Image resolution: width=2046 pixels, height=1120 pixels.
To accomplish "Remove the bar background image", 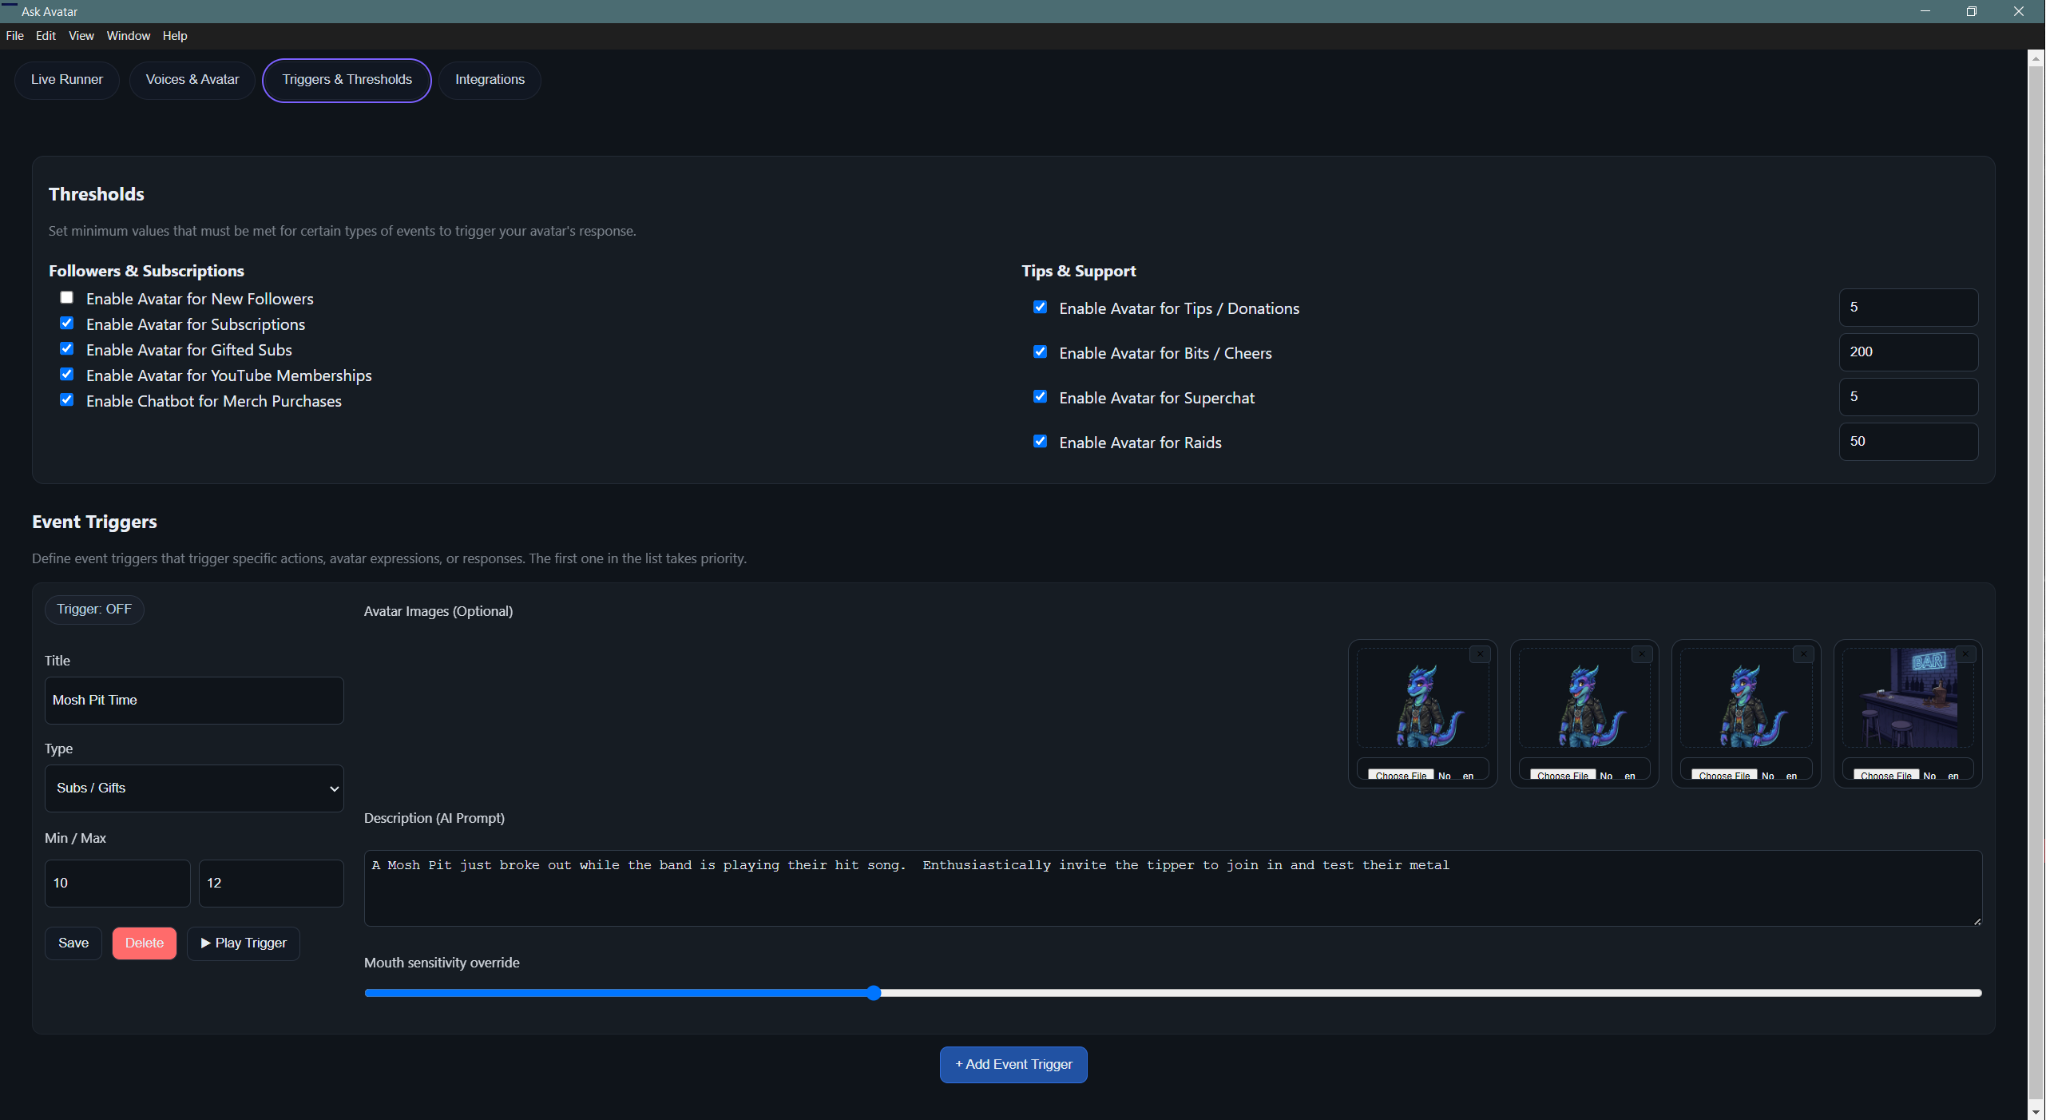I will [1964, 653].
